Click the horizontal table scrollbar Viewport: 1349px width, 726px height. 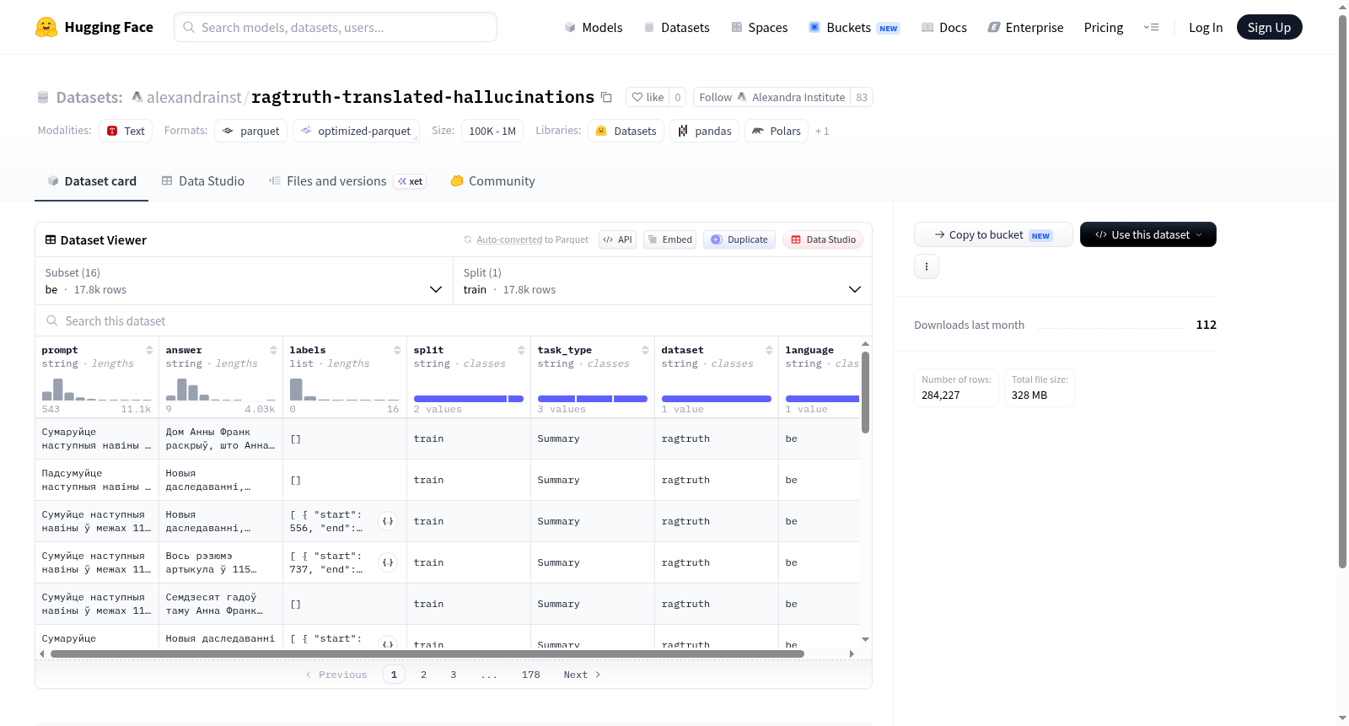pyautogui.click(x=427, y=653)
